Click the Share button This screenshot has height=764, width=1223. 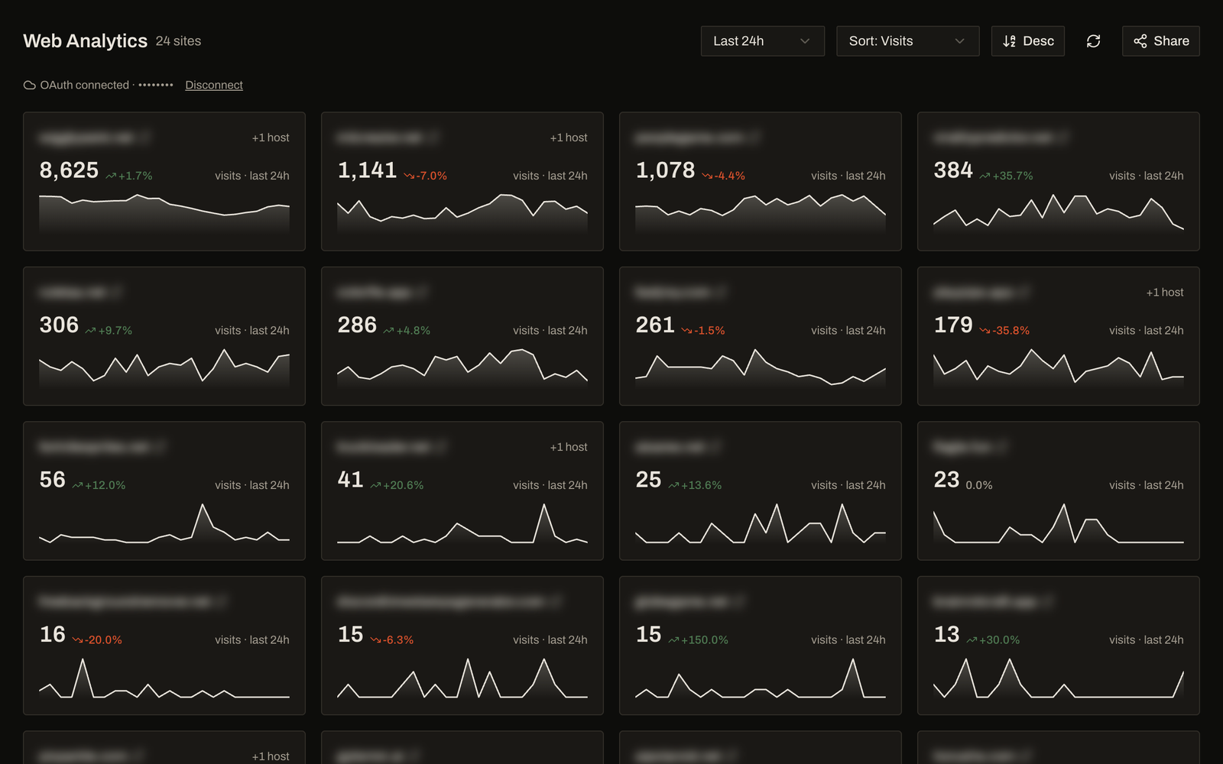1161,41
